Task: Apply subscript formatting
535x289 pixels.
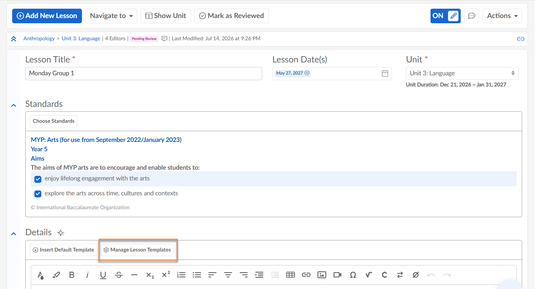Action: click(150, 275)
